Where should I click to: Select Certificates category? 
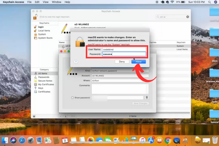[x=45, y=92]
